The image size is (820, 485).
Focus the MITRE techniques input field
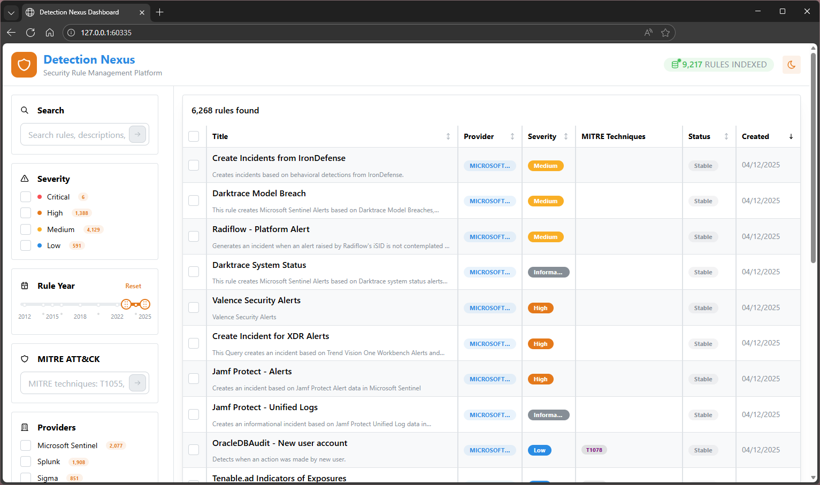point(78,383)
